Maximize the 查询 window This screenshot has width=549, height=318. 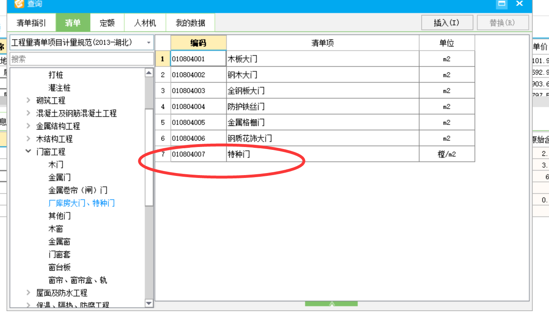pos(501,4)
